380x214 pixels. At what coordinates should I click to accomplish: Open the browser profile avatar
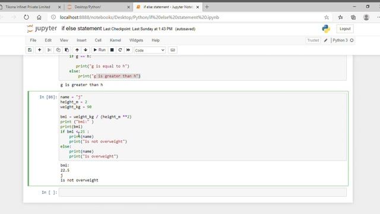(x=366, y=17)
